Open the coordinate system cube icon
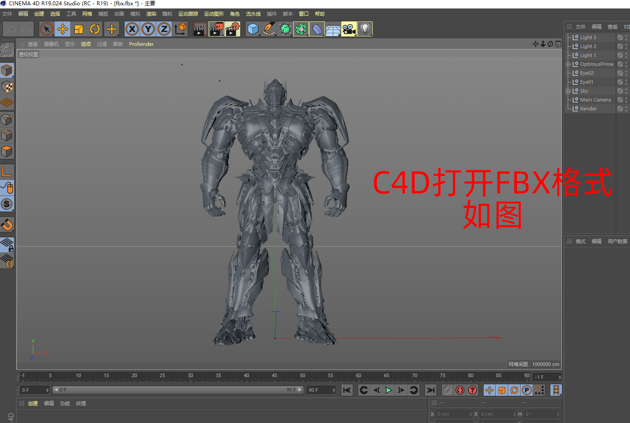Image resolution: width=630 pixels, height=423 pixels. [181, 29]
